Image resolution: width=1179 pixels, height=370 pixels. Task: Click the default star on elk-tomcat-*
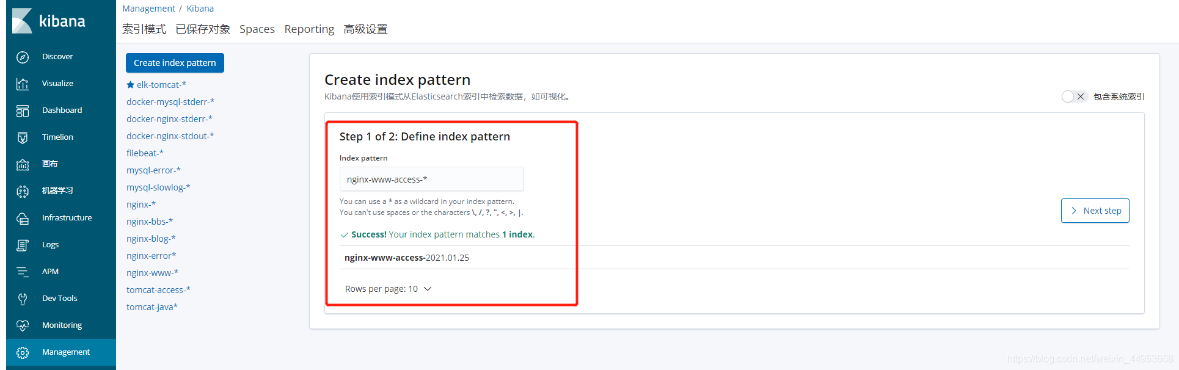(130, 85)
